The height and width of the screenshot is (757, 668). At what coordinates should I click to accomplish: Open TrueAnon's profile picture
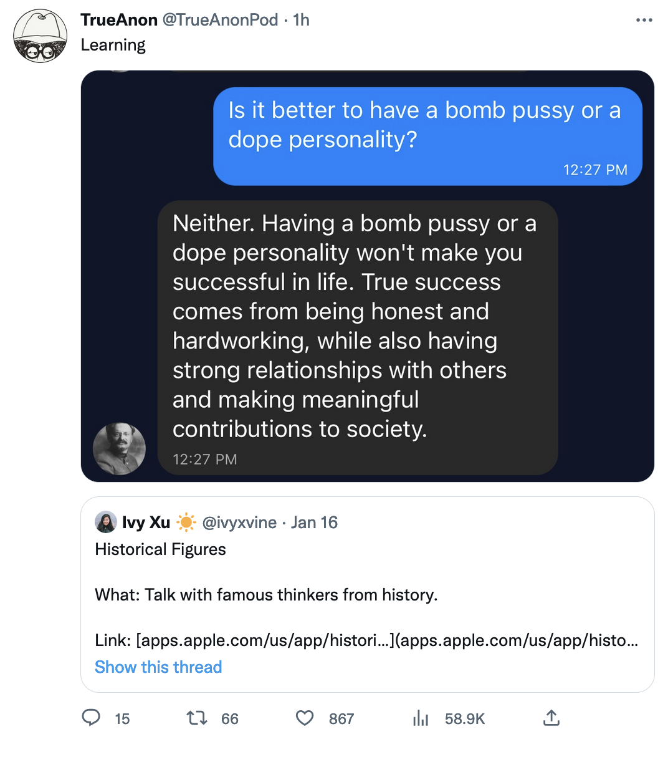40,36
